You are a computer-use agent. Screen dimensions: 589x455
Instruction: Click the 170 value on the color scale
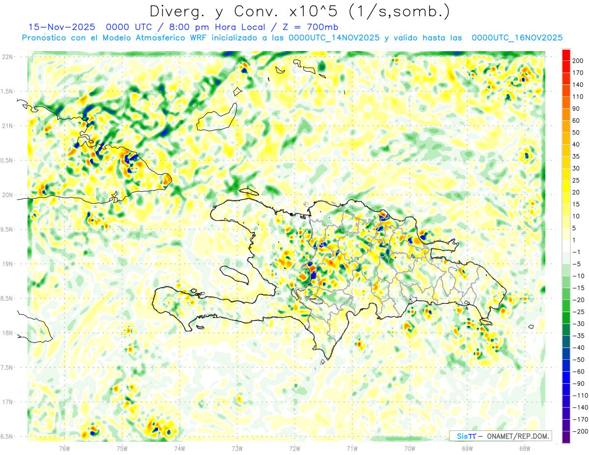(577, 73)
